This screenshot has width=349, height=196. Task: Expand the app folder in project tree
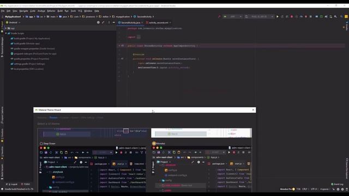click(6, 28)
